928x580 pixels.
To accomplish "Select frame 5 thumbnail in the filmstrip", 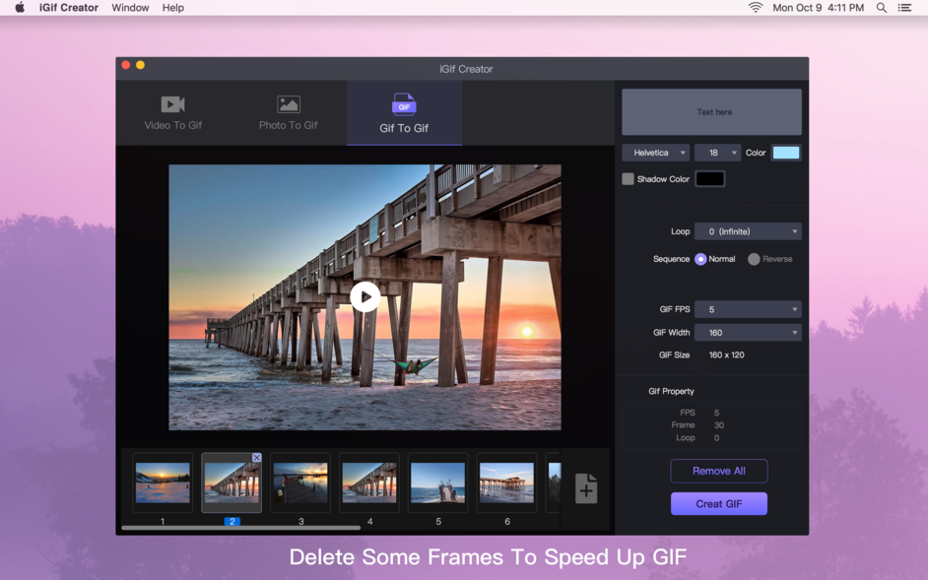I will pos(437,483).
